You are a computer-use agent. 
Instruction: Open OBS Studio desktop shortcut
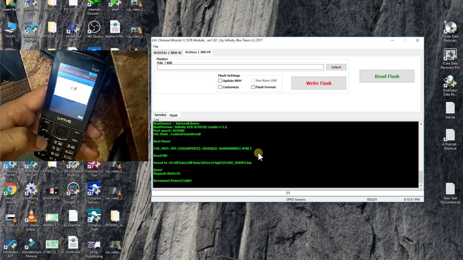point(94,30)
